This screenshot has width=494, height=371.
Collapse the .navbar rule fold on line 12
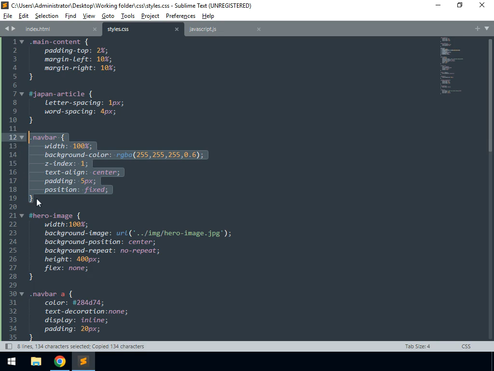point(22,137)
